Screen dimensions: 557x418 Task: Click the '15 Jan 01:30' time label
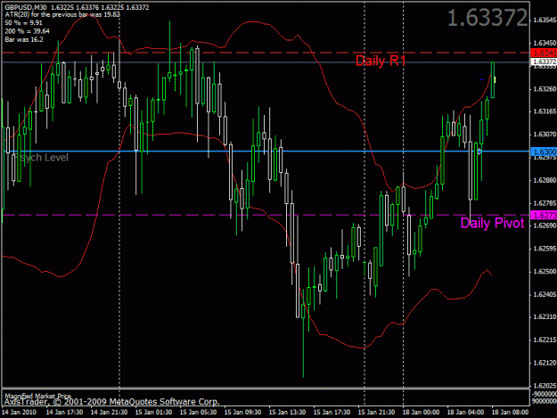point(153,412)
